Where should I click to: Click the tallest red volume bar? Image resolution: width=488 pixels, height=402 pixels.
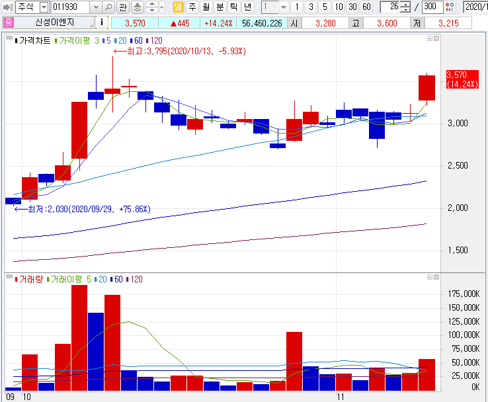click(x=79, y=338)
